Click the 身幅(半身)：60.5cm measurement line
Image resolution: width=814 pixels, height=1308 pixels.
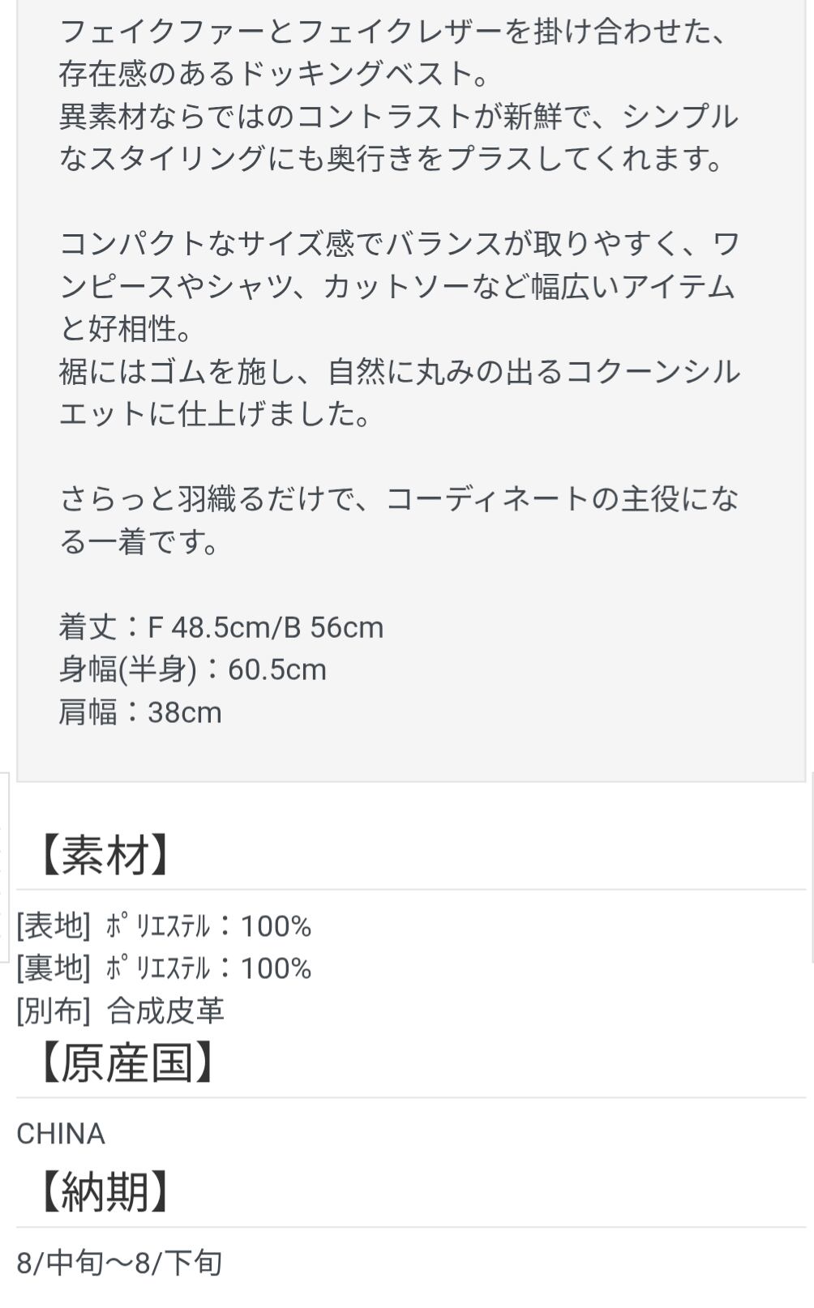193,669
